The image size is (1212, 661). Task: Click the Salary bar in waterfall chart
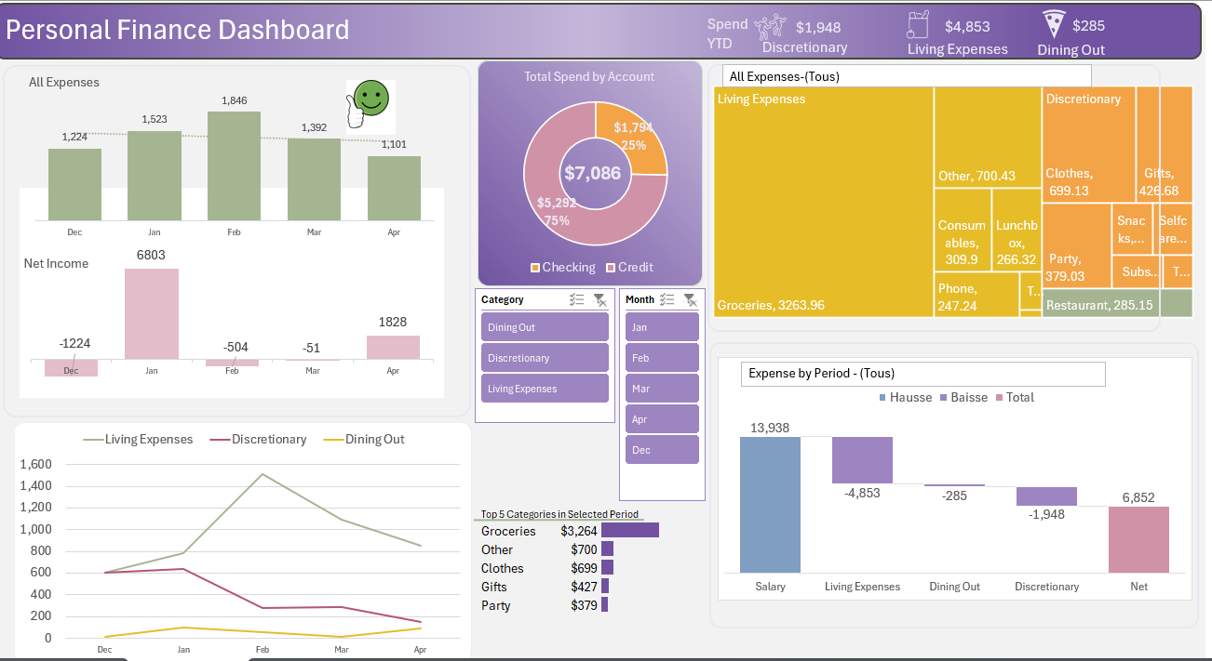770,505
